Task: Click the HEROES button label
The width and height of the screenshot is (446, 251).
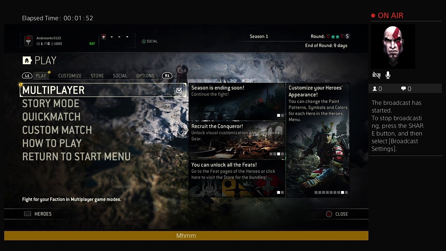Action: point(43,214)
